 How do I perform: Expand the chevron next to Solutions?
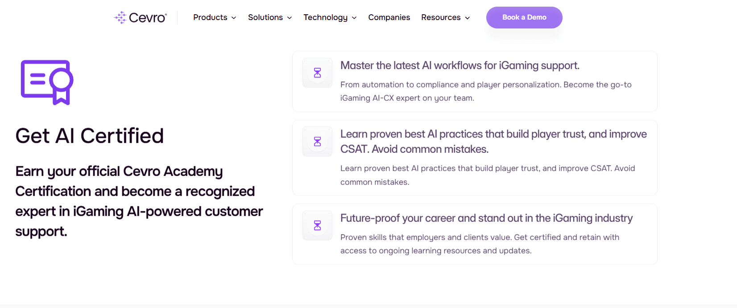click(x=289, y=18)
